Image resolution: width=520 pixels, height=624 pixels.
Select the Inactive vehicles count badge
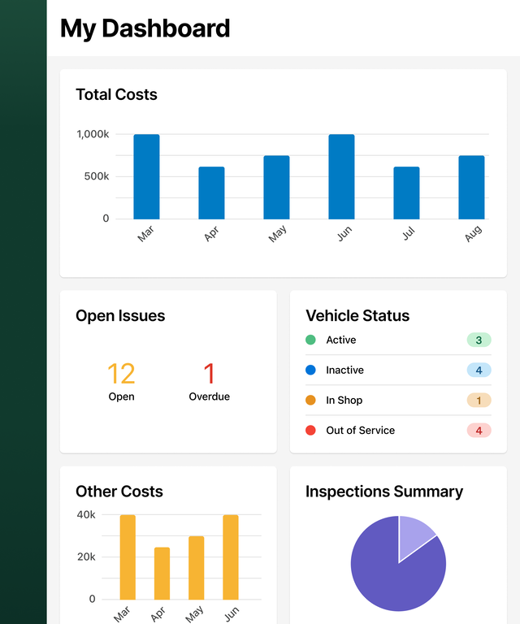tap(479, 370)
